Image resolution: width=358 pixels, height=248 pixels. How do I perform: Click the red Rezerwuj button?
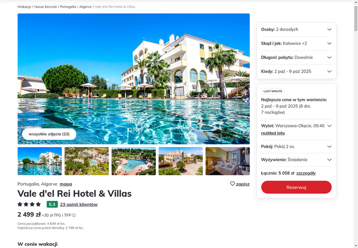(x=296, y=187)
